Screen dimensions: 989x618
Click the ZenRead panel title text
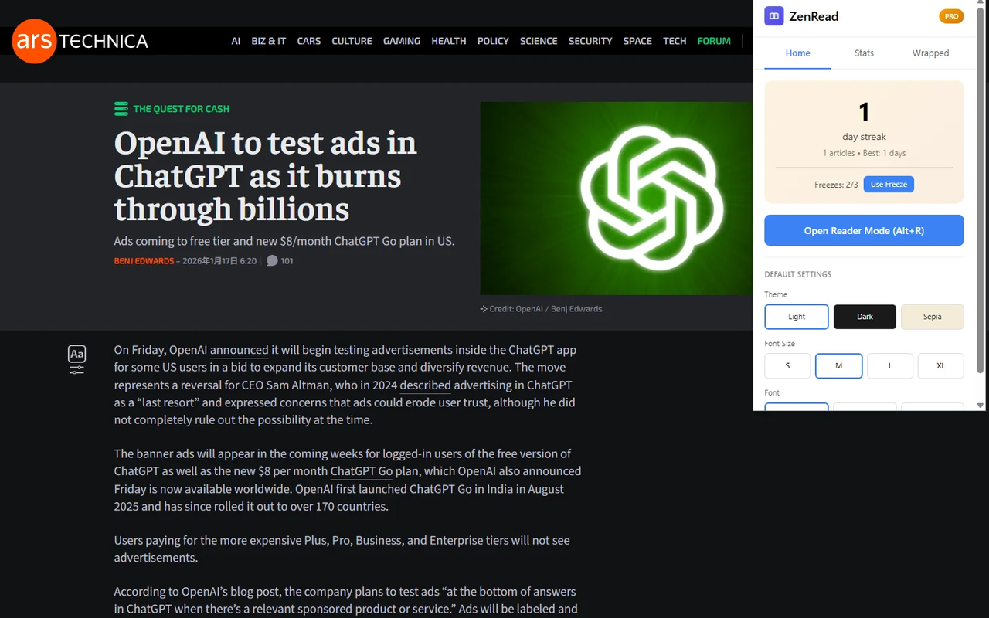tap(814, 16)
